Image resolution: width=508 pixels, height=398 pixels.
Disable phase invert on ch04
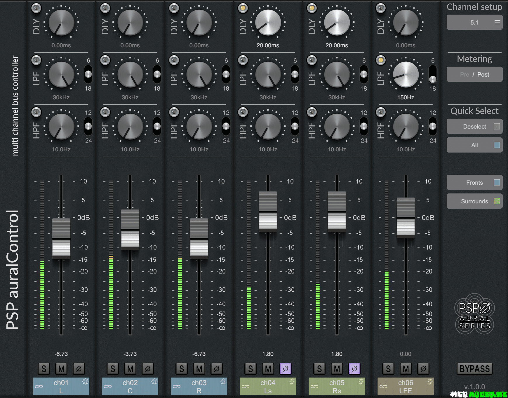click(286, 369)
